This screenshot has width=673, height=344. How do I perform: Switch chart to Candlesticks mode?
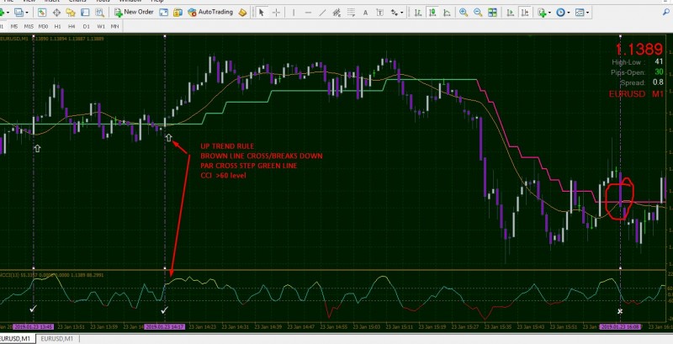click(432, 13)
